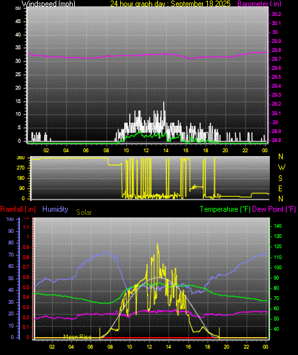Screen dimensions: 298x355
Task: Click the sunset marker line near 19:00
Action: click(219, 333)
